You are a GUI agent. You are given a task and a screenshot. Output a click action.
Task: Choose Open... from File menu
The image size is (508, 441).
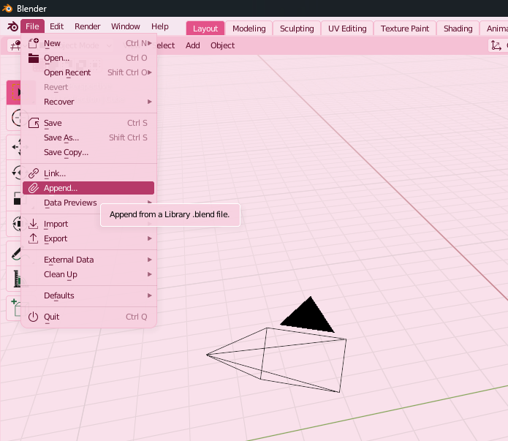88,58
